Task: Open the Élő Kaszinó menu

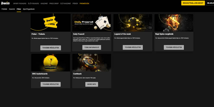Action: (66, 3)
